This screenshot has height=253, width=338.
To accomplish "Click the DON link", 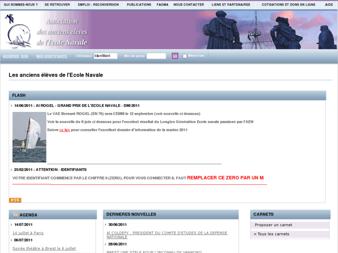I will 25,56.
